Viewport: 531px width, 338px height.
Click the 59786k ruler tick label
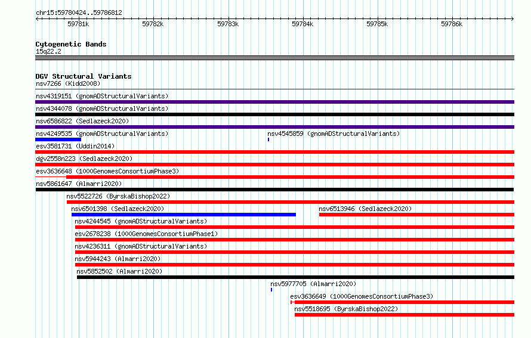[x=452, y=24]
